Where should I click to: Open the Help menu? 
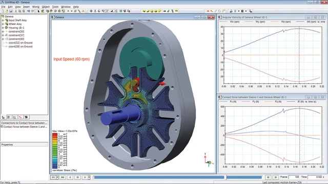[x=76, y=7]
